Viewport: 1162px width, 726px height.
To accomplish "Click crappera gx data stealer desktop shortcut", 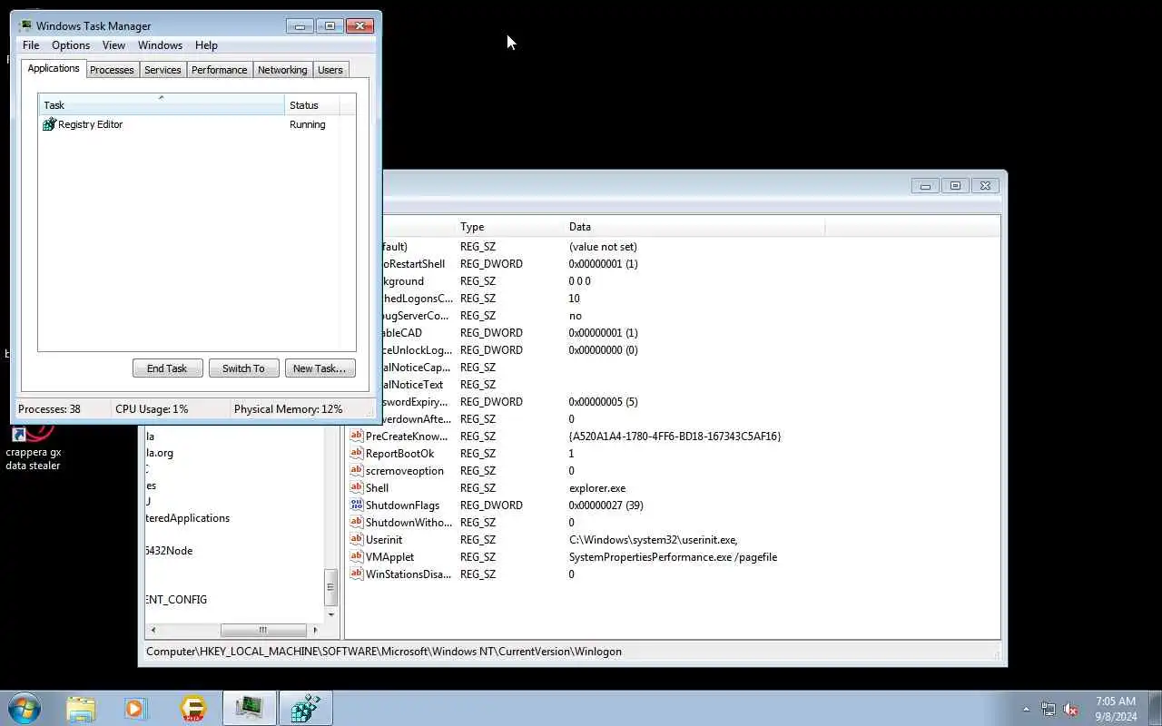I will [34, 447].
